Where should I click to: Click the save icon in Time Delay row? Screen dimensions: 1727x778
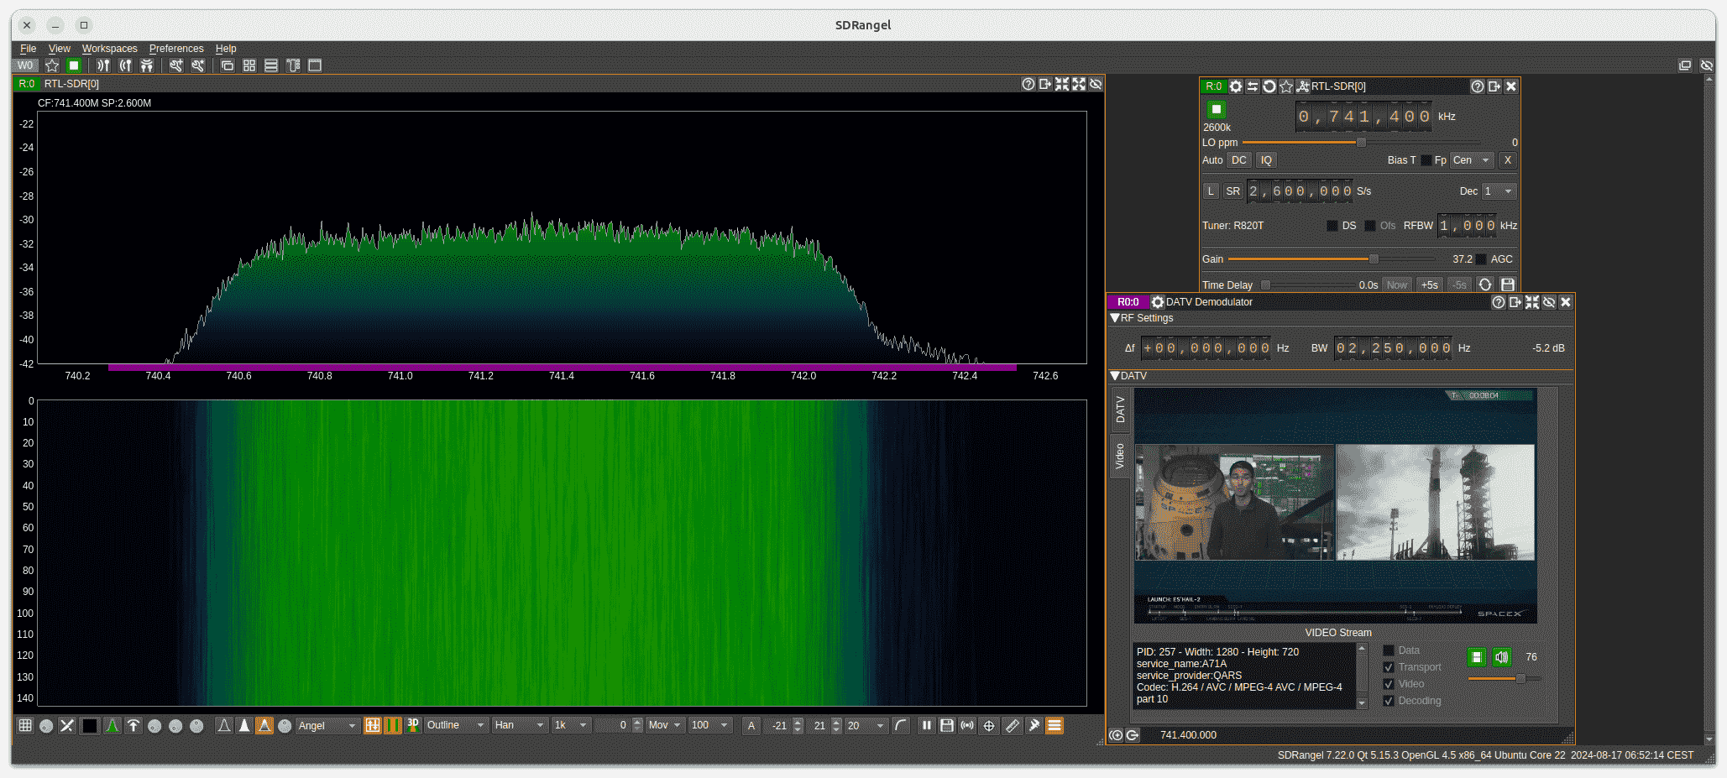[1508, 285]
